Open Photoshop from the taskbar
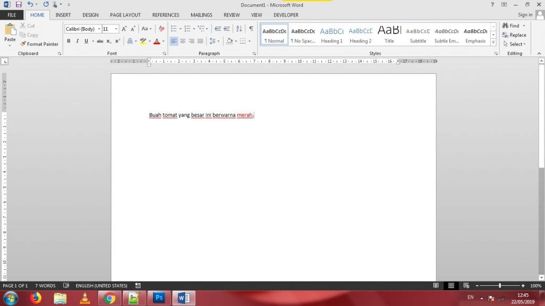545x306 pixels. 159,298
